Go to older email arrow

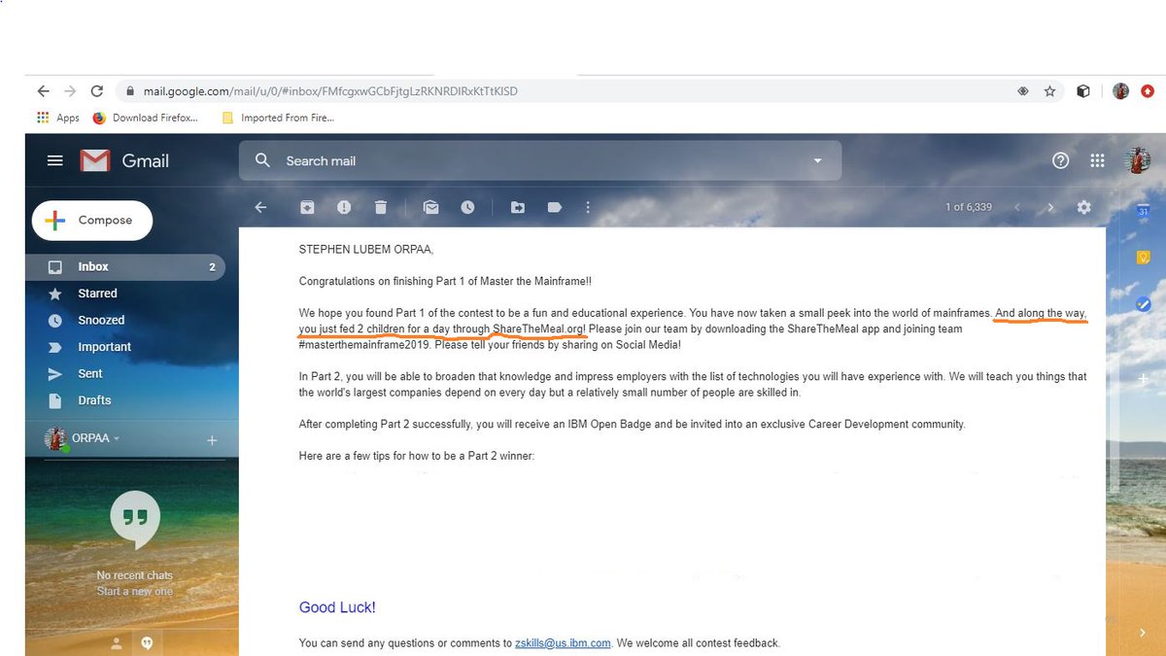1050,207
